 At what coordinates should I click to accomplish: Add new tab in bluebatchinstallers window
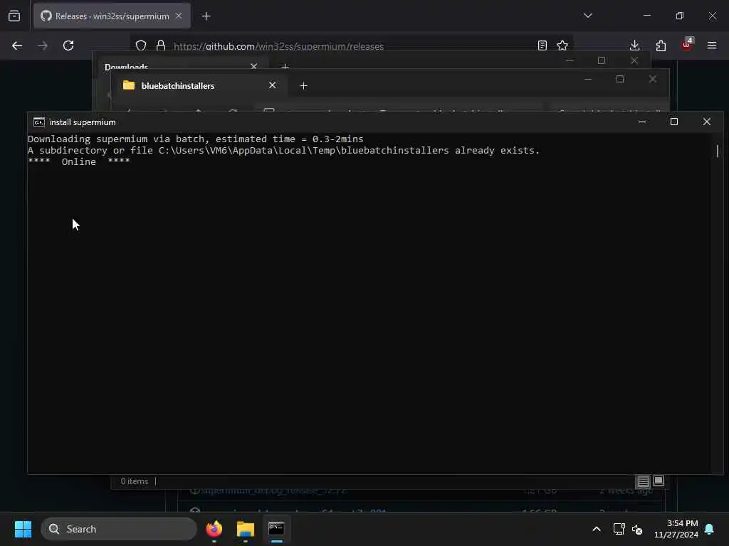(x=303, y=86)
